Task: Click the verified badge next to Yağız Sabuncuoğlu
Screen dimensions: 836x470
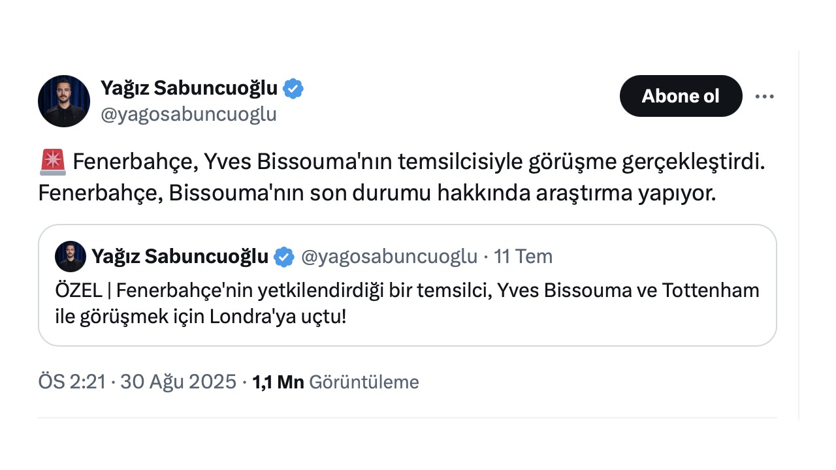Action: pyautogui.click(x=293, y=87)
